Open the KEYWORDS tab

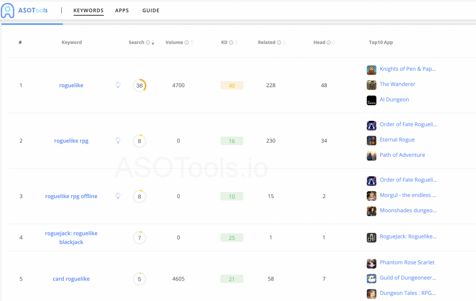point(88,10)
